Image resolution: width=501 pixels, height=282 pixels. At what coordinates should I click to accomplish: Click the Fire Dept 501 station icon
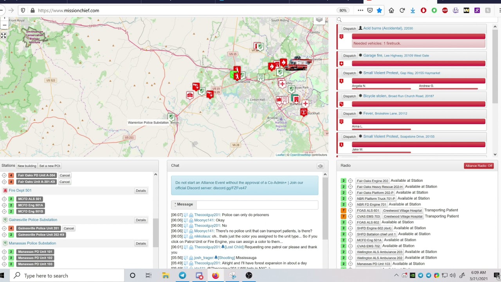pyautogui.click(x=5, y=190)
